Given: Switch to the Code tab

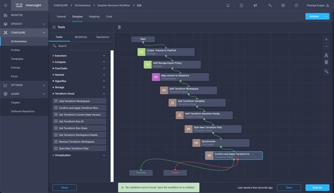Looking at the screenshot, I should pos(109,17).
